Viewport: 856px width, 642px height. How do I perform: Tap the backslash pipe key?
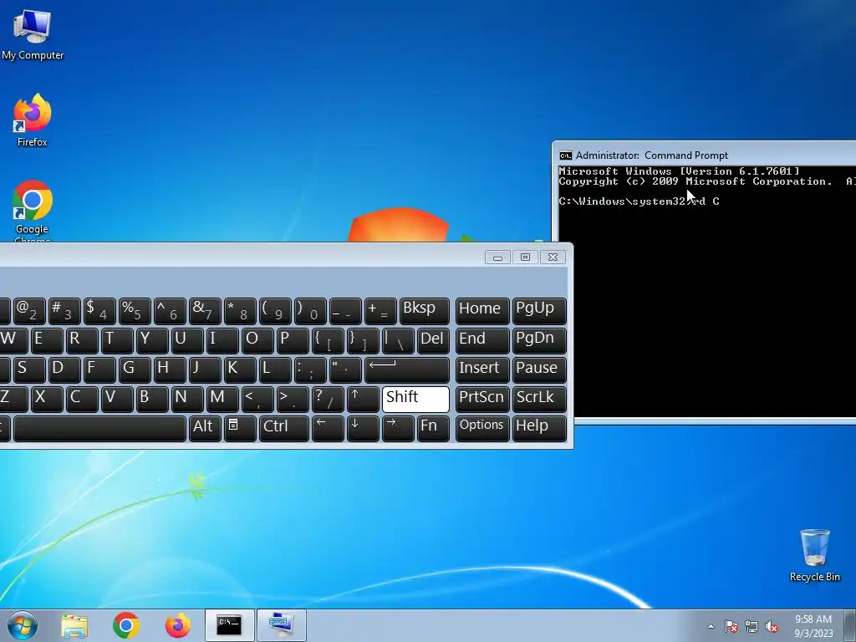pos(398,340)
